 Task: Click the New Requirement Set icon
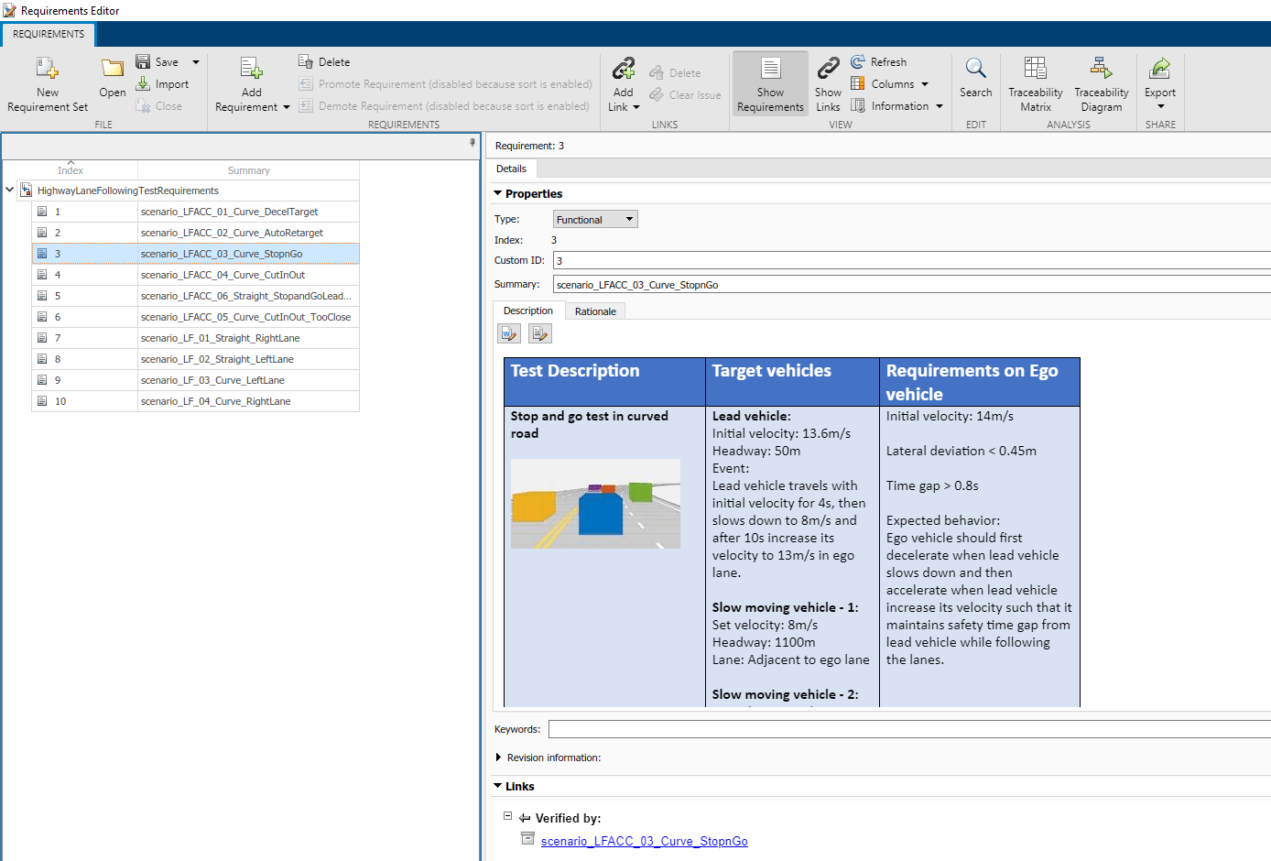click(47, 69)
